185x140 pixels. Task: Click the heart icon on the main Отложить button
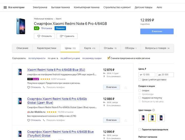coord(39,36)
